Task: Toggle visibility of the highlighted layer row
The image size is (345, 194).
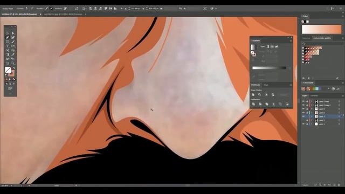Action: click(x=303, y=116)
